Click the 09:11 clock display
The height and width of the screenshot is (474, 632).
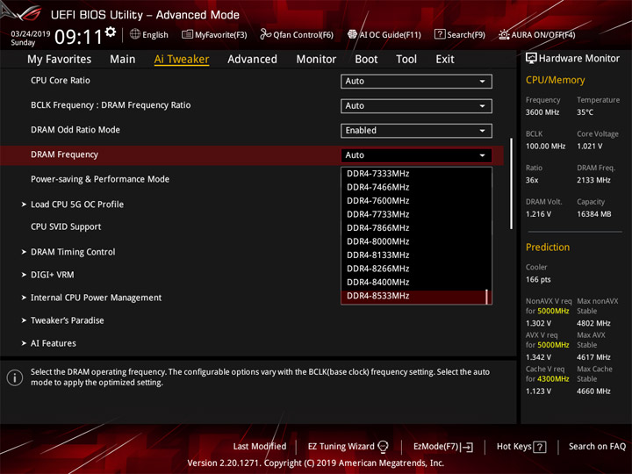[79, 37]
